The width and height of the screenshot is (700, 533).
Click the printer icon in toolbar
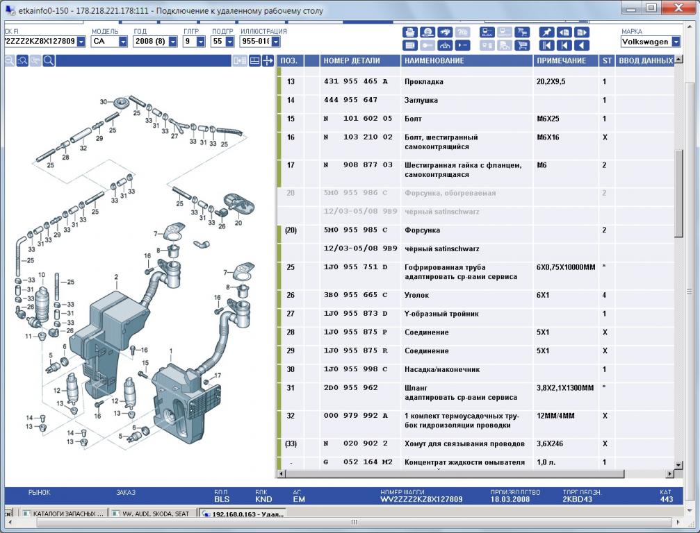[x=410, y=32]
